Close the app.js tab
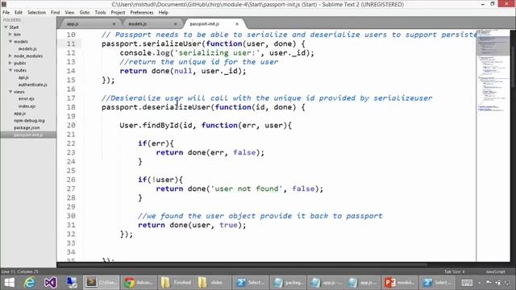The height and width of the screenshot is (290, 516). point(114,24)
